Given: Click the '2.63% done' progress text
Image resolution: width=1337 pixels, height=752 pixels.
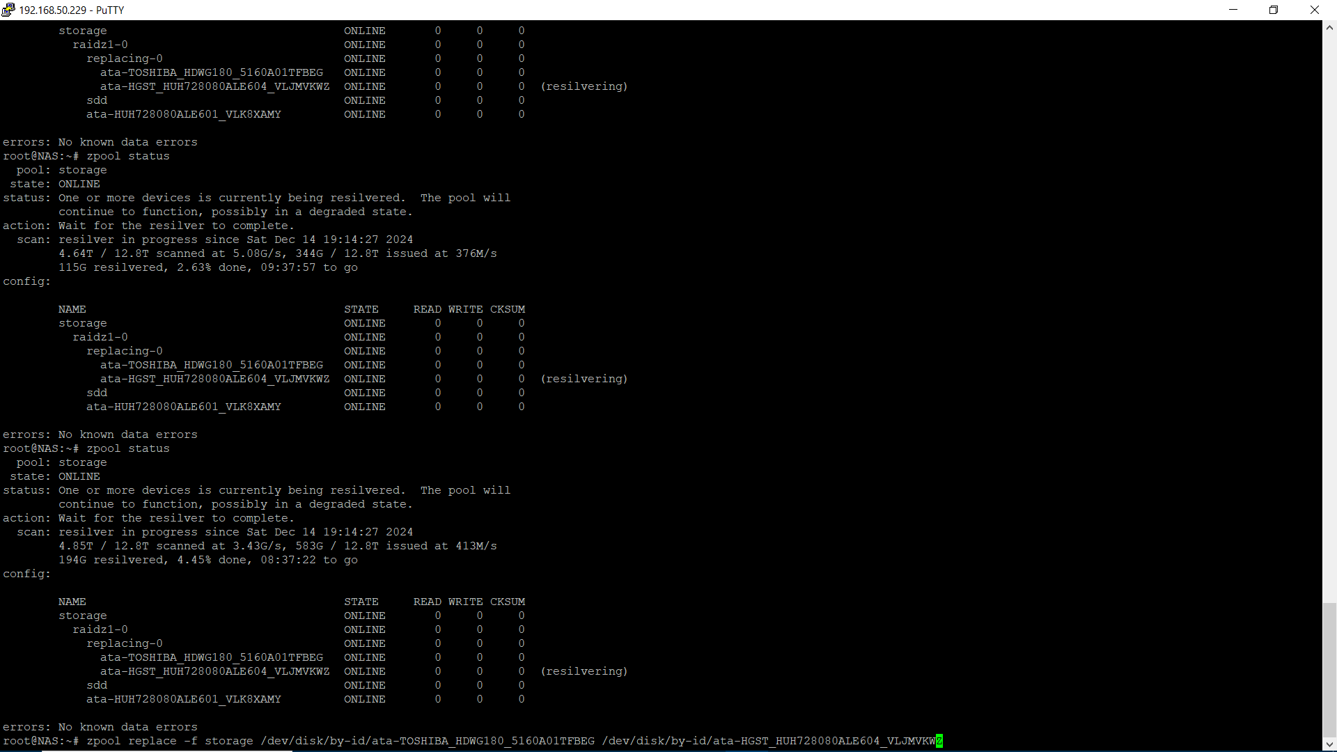Looking at the screenshot, I should (x=212, y=267).
